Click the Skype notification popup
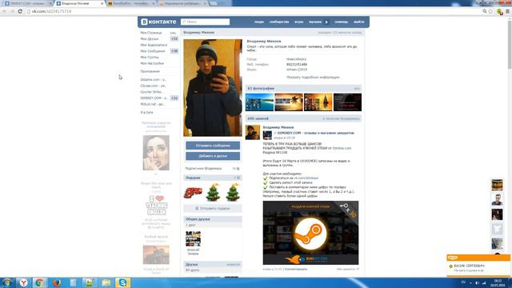The width and height of the screenshot is (512, 288). click(x=478, y=266)
